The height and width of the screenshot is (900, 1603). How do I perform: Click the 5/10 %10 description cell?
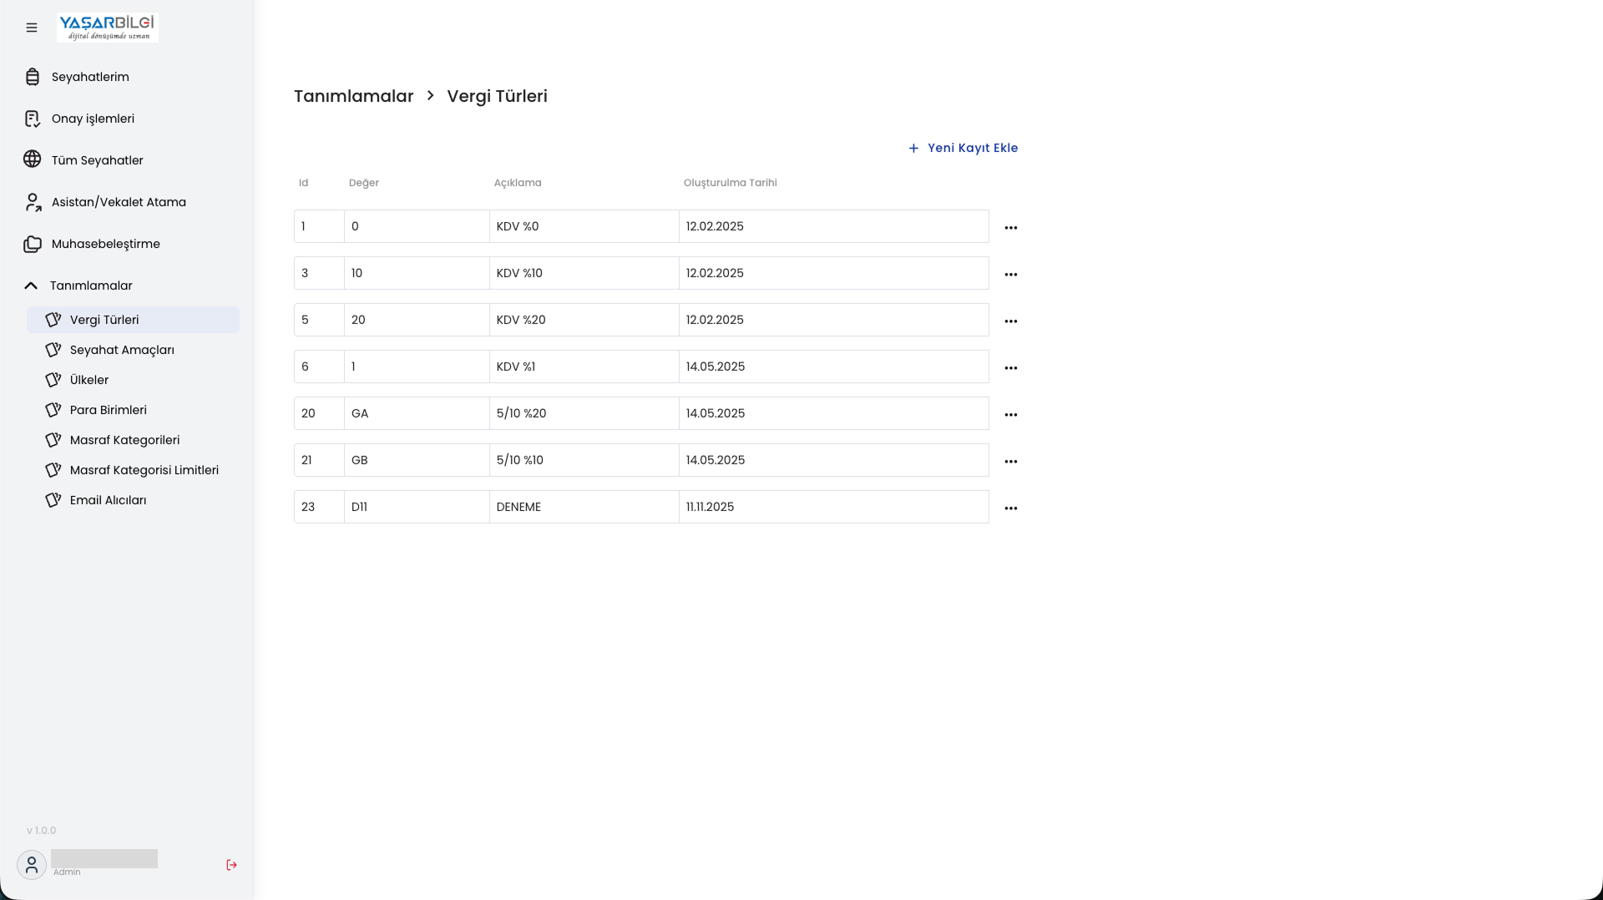pos(584,460)
